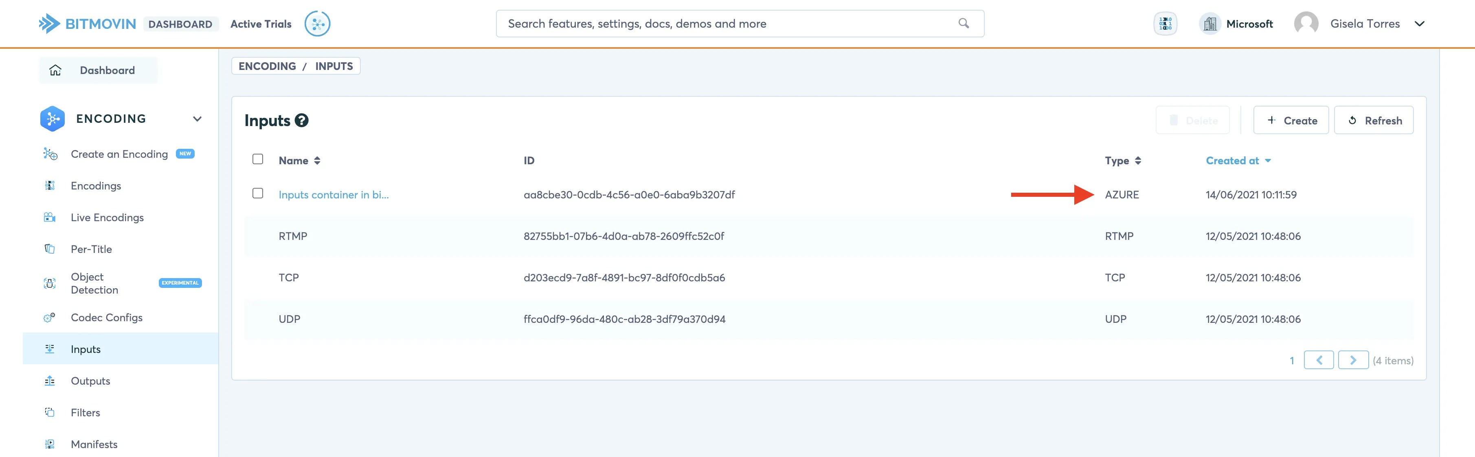Click the Per-Title sidebar icon
Screen dimensions: 1475x457
point(50,249)
